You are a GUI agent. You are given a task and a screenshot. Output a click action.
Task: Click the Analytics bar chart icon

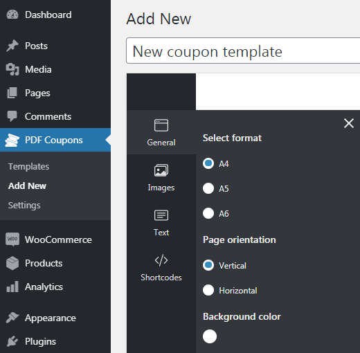(x=12, y=287)
